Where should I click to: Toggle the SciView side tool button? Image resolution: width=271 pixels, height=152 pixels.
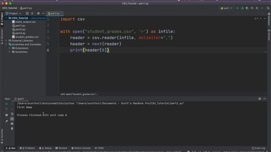pyautogui.click(x=269, y=35)
